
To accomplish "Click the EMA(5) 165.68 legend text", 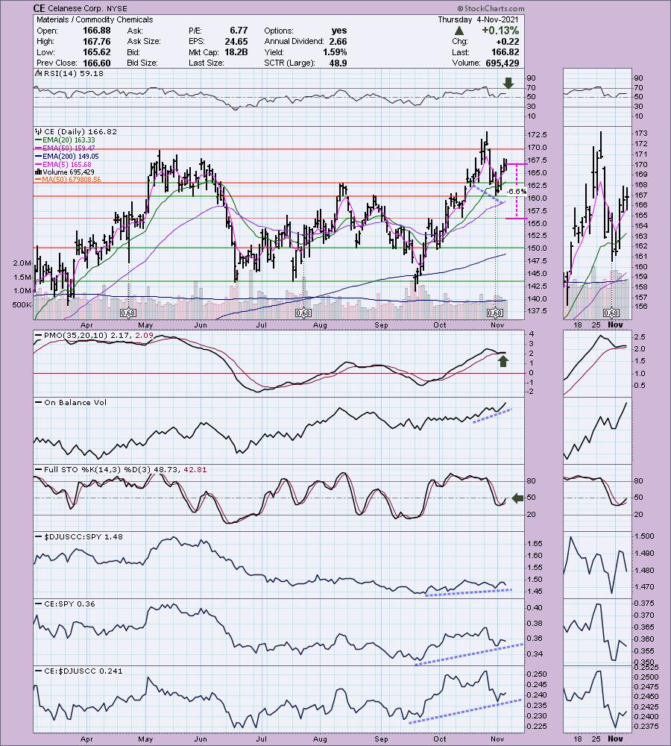I will (x=67, y=165).
